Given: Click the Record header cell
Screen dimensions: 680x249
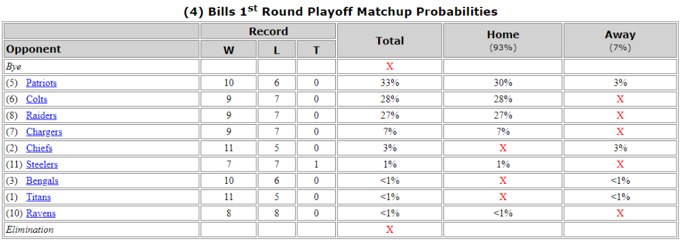Looking at the screenshot, I should click(x=268, y=31).
